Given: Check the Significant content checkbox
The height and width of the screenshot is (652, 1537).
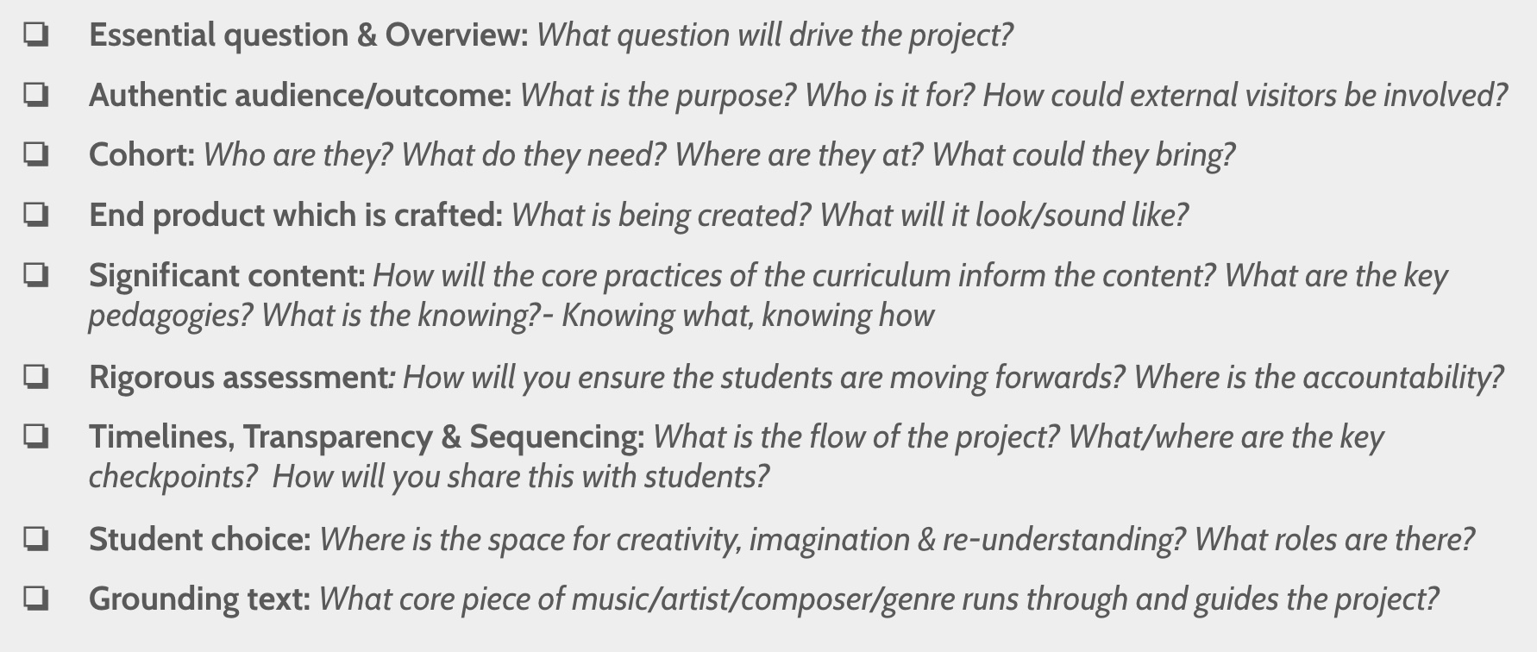Looking at the screenshot, I should click(36, 275).
